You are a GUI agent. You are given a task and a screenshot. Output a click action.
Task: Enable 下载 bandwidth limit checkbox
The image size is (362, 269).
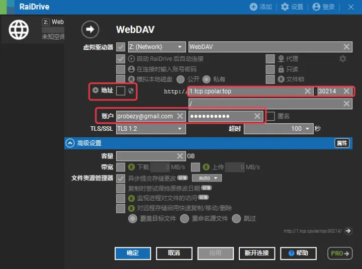tap(121, 167)
